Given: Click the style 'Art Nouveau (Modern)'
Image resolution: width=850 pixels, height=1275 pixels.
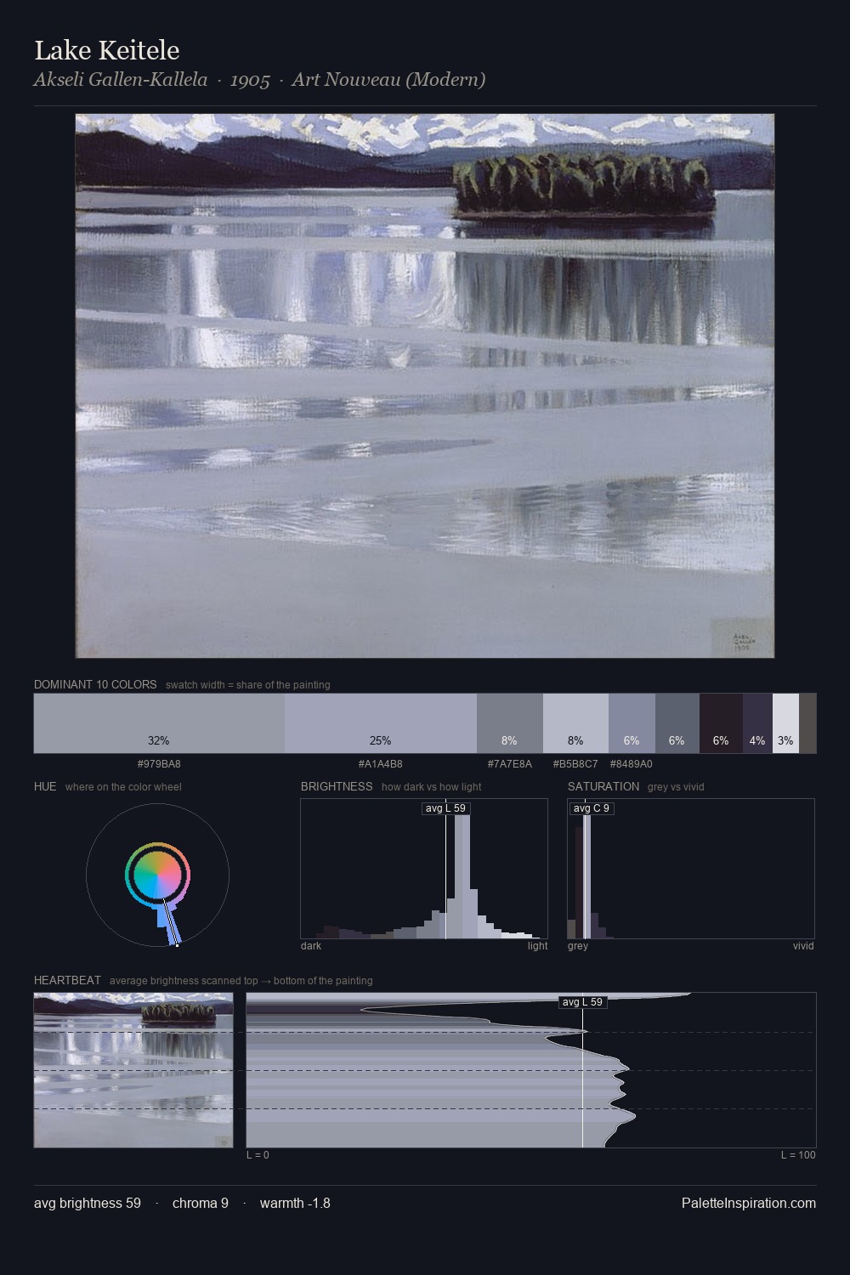Looking at the screenshot, I should click(x=388, y=80).
